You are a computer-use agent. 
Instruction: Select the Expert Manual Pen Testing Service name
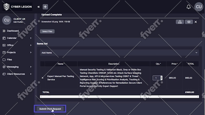[61, 78]
